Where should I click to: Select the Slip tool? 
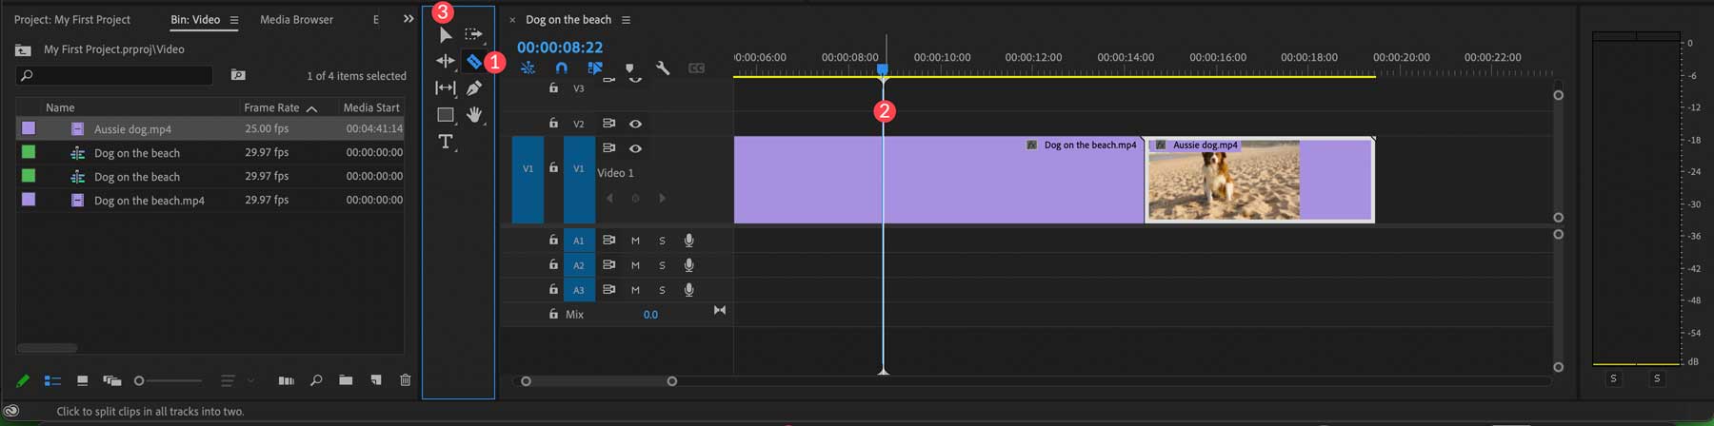445,88
